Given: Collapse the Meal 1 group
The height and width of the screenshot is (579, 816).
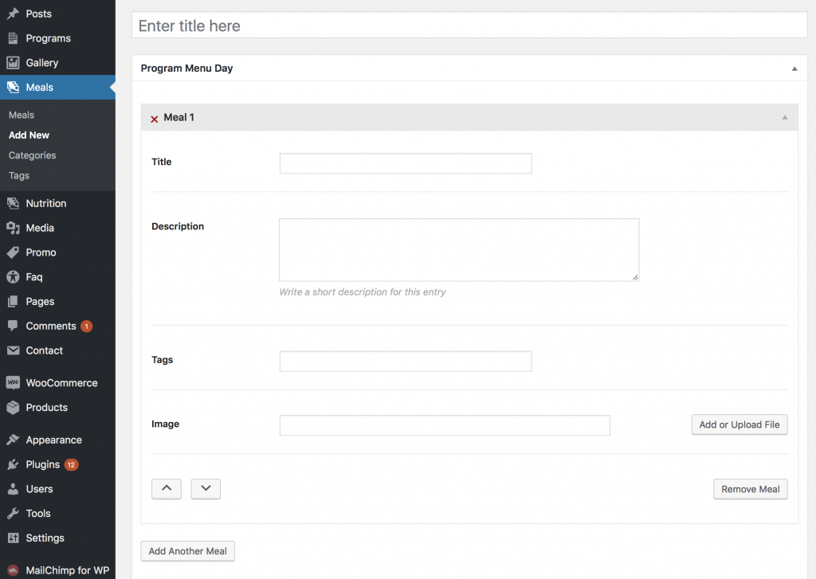Looking at the screenshot, I should pyautogui.click(x=785, y=118).
